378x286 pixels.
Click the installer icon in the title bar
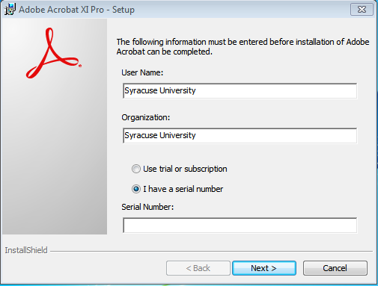point(10,10)
